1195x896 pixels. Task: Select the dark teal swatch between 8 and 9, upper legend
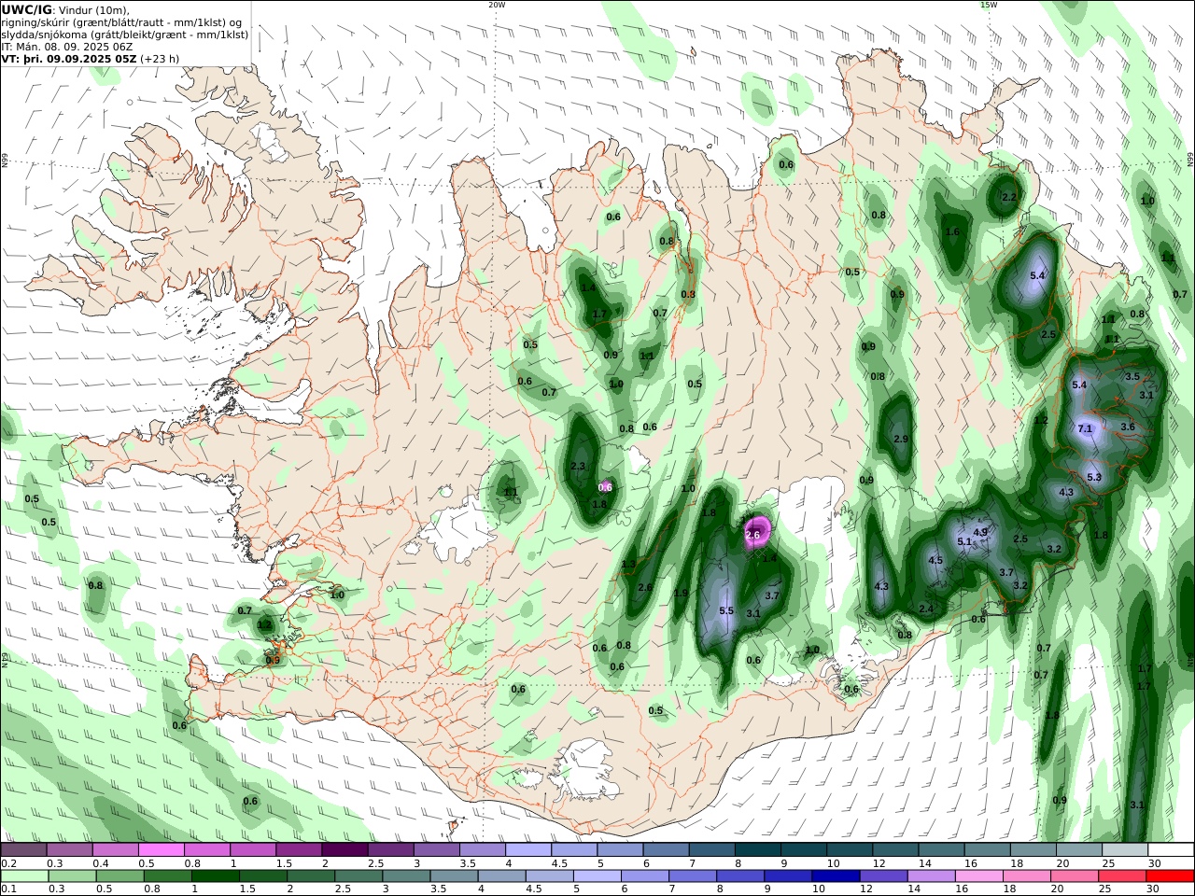(760, 850)
